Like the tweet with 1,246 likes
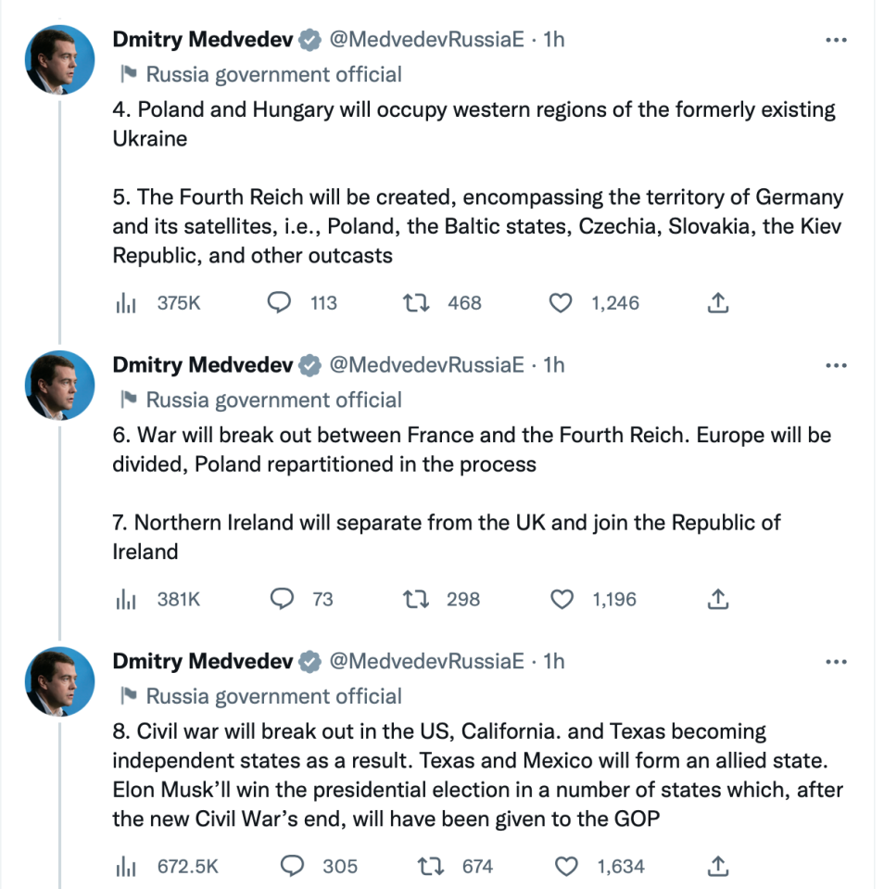The image size is (884, 889). click(562, 303)
